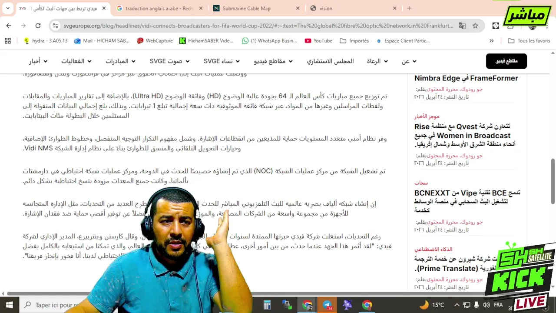Image resolution: width=556 pixels, height=313 pixels.
Task: Open the WhatsApp Business bookmark
Action: pyautogui.click(x=269, y=40)
